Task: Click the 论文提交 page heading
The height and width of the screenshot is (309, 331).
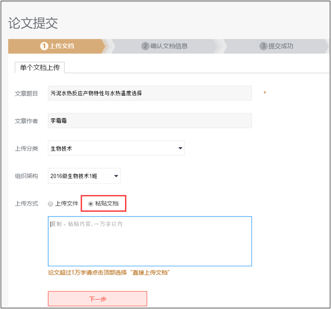Action: (33, 23)
